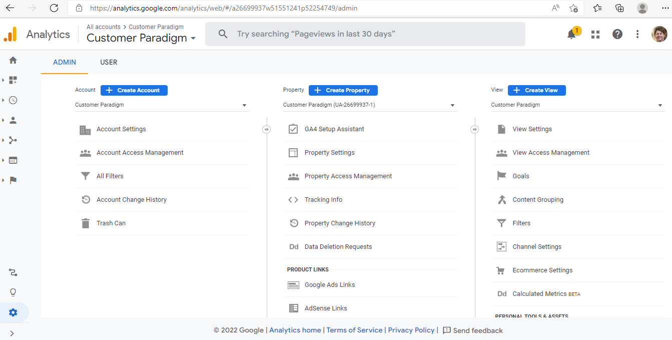Image resolution: width=672 pixels, height=340 pixels.
Task: Open the Help question mark icon
Action: click(x=617, y=34)
